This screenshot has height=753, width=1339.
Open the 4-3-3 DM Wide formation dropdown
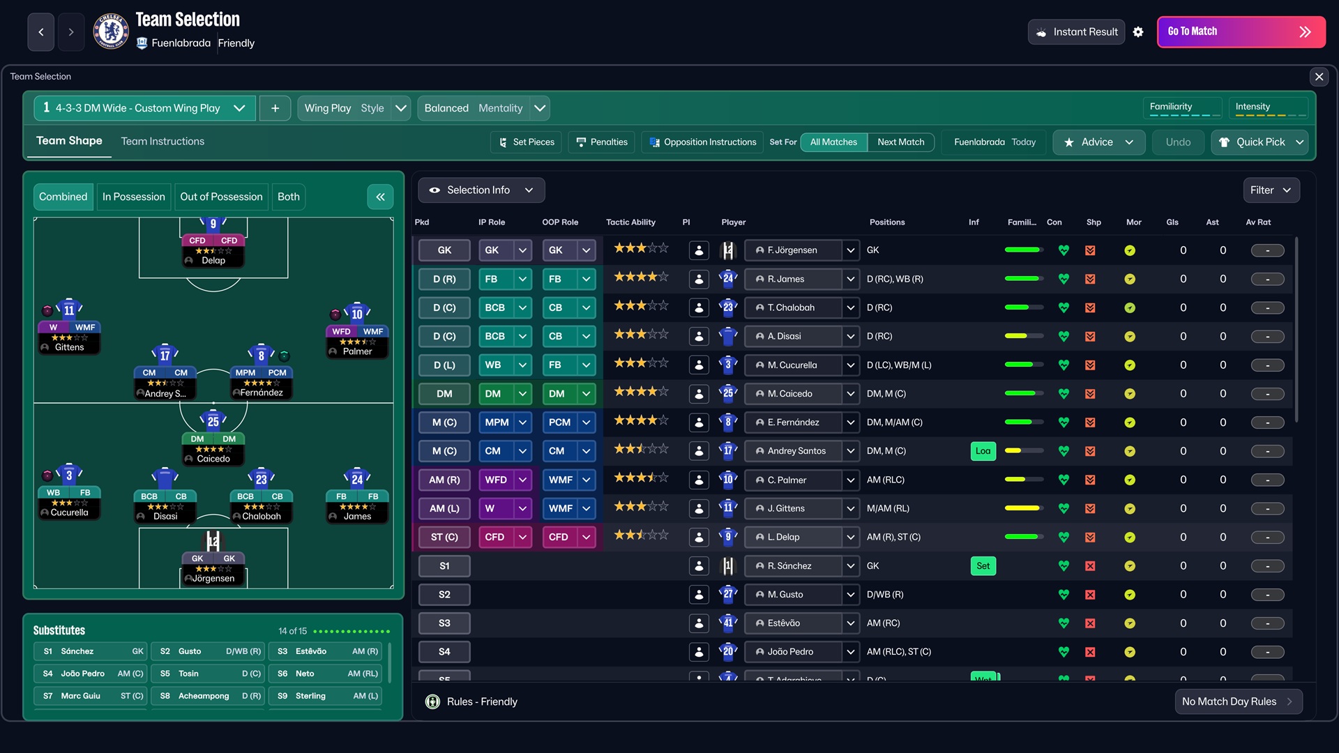[x=239, y=108]
